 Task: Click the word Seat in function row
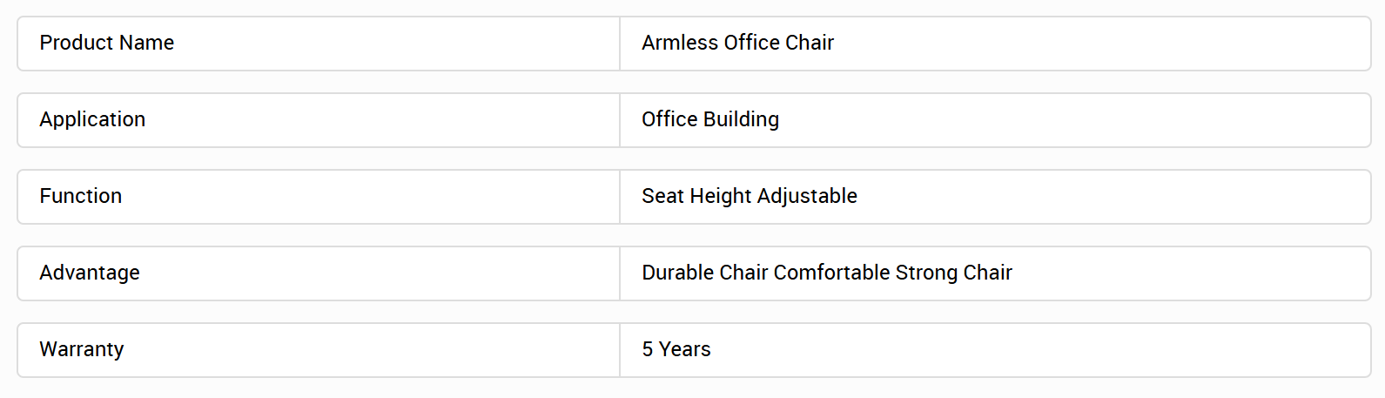pyautogui.click(x=662, y=196)
